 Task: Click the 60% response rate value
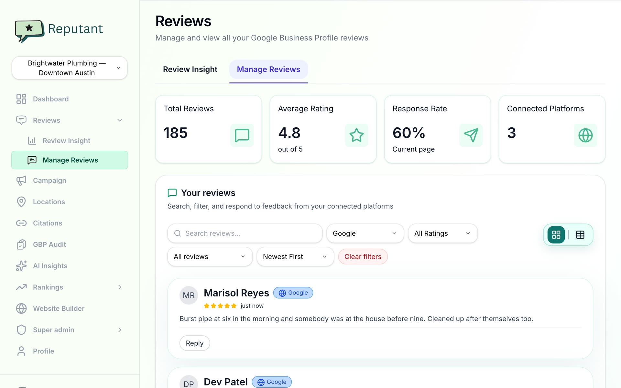pos(409,133)
